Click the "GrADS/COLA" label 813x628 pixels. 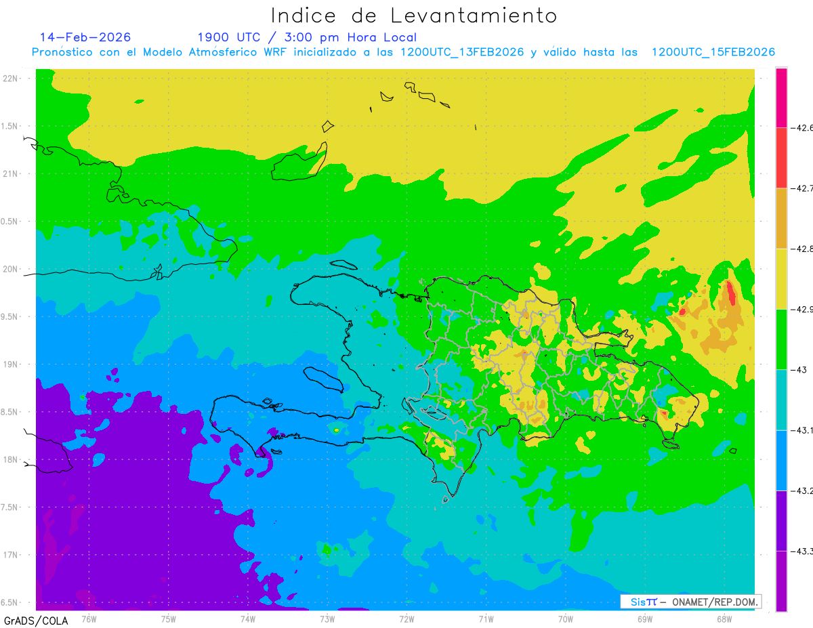[35, 621]
